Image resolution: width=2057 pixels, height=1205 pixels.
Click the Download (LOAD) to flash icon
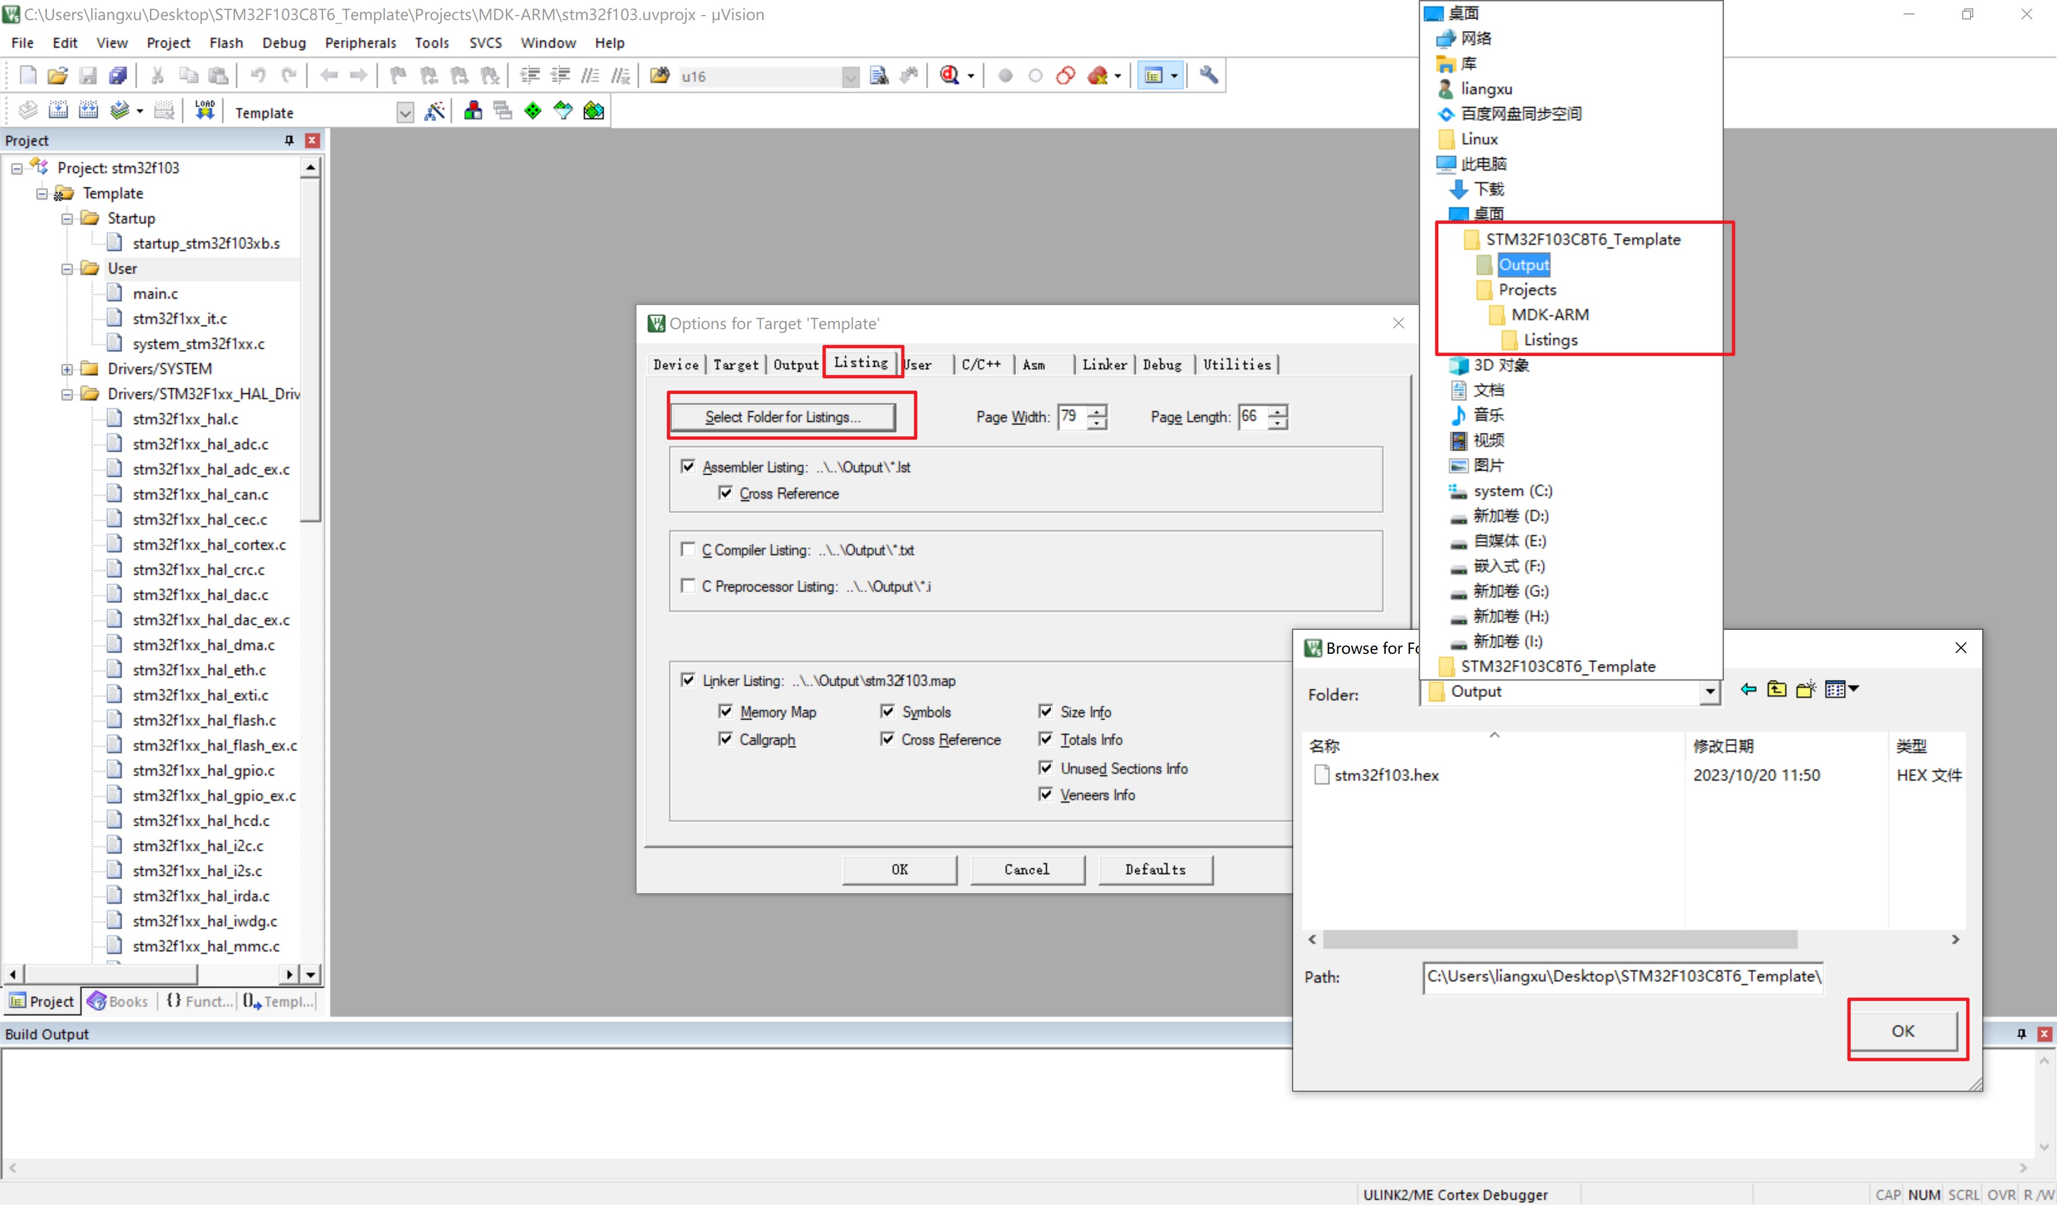(x=204, y=111)
